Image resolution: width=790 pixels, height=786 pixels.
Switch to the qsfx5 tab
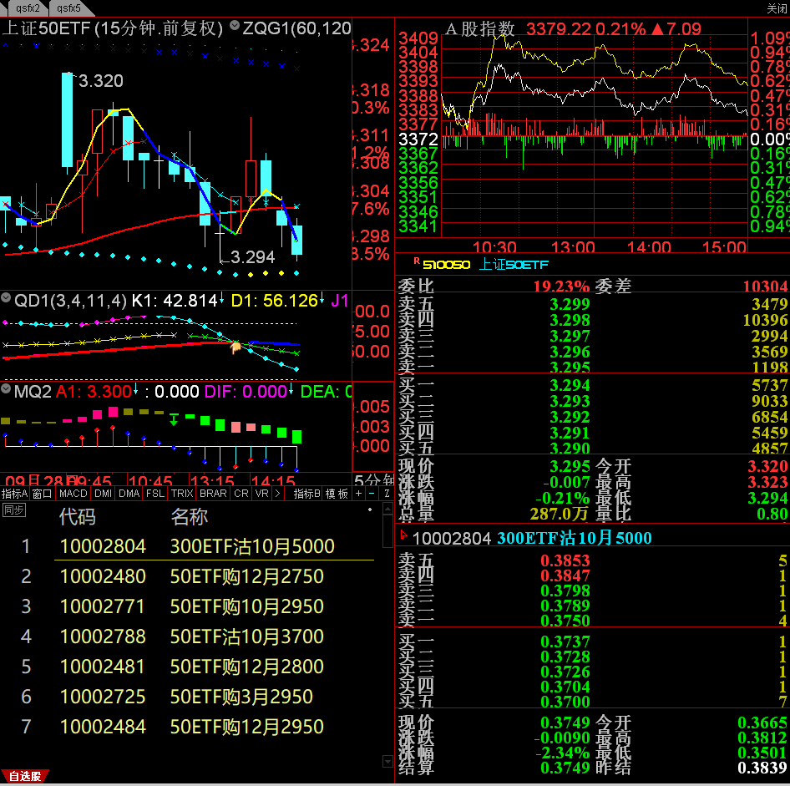[68, 8]
